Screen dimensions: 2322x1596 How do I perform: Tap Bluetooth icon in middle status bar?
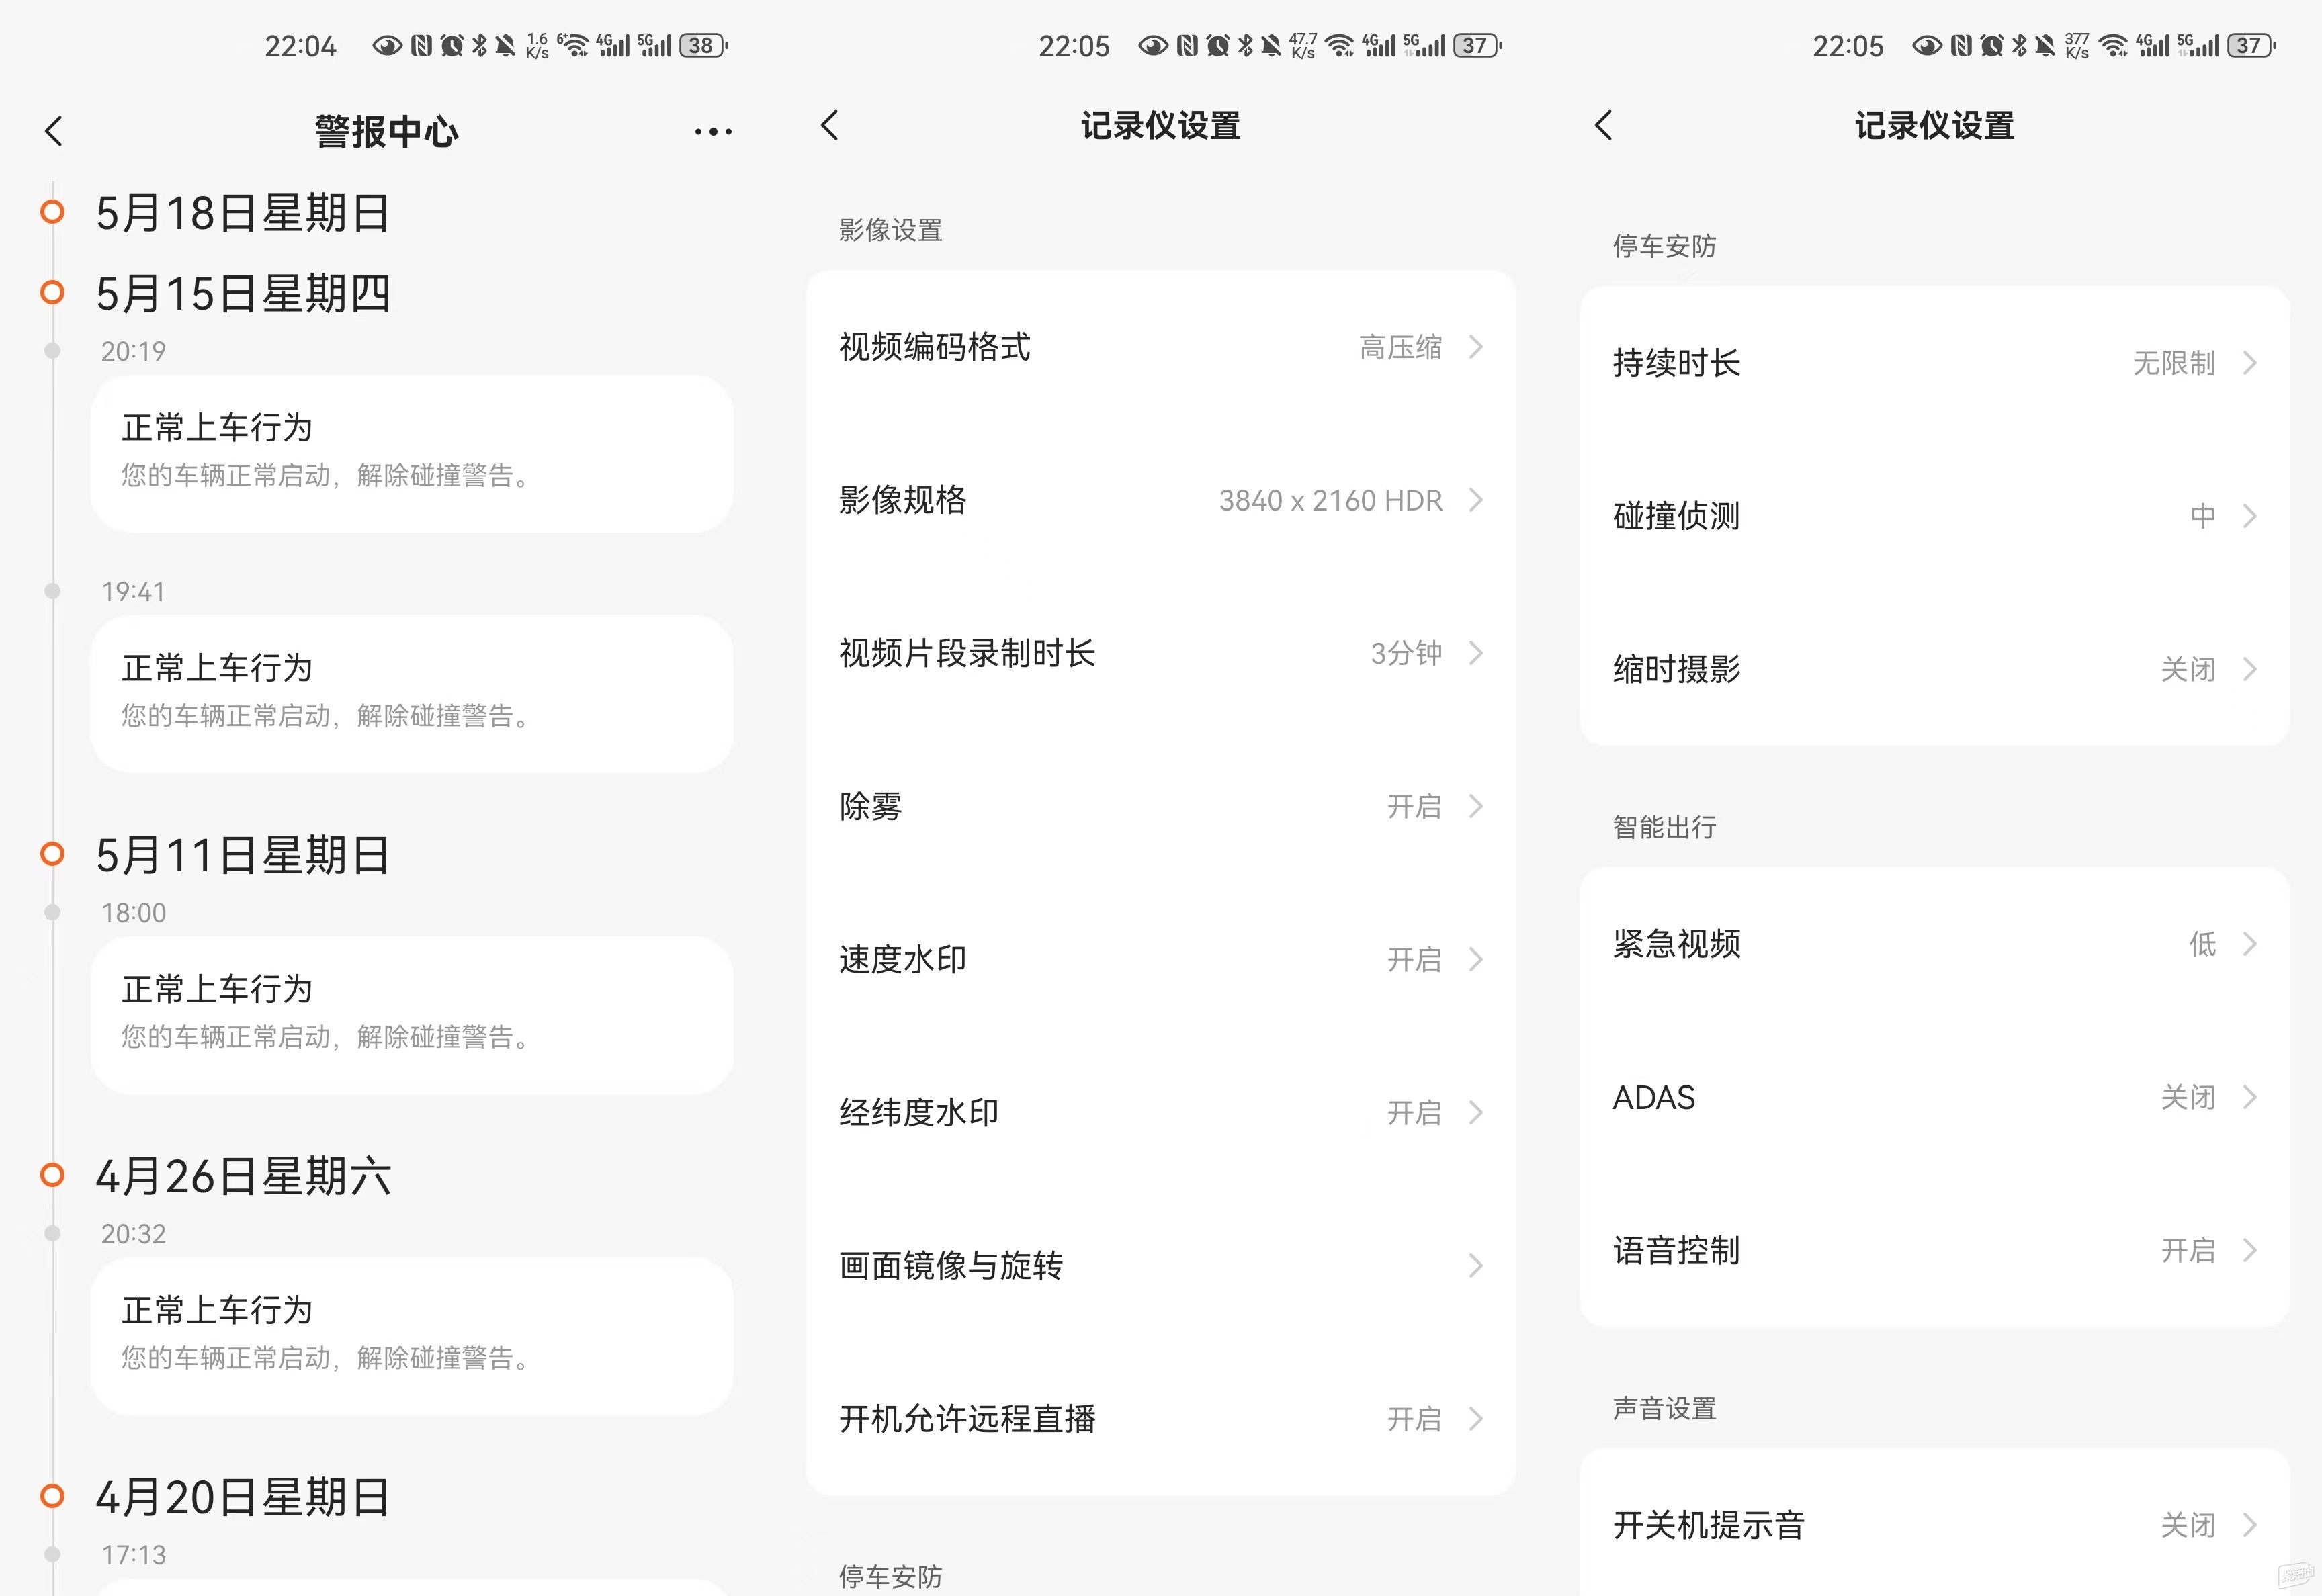(1246, 46)
